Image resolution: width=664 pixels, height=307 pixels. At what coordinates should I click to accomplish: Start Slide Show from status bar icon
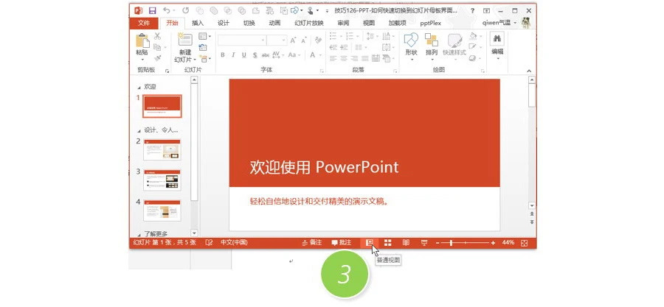point(424,242)
